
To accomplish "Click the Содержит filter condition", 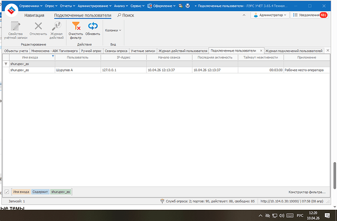I will 40,192.
